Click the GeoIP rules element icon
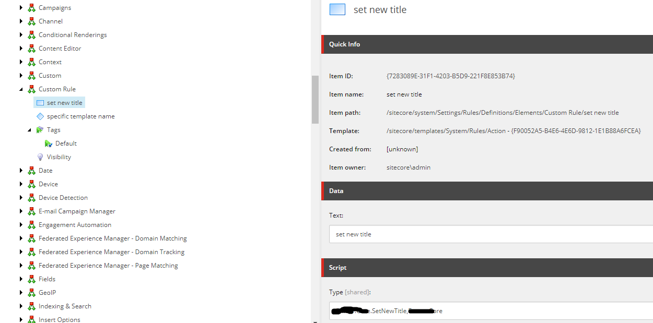Image resolution: width=653 pixels, height=323 pixels. [31, 292]
